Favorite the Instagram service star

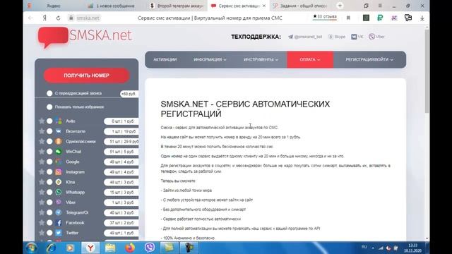[x=42, y=171]
